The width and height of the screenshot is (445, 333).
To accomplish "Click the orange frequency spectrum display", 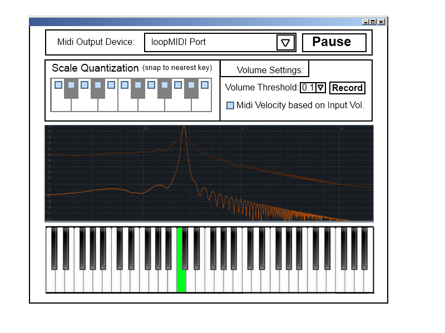I will [x=209, y=173].
